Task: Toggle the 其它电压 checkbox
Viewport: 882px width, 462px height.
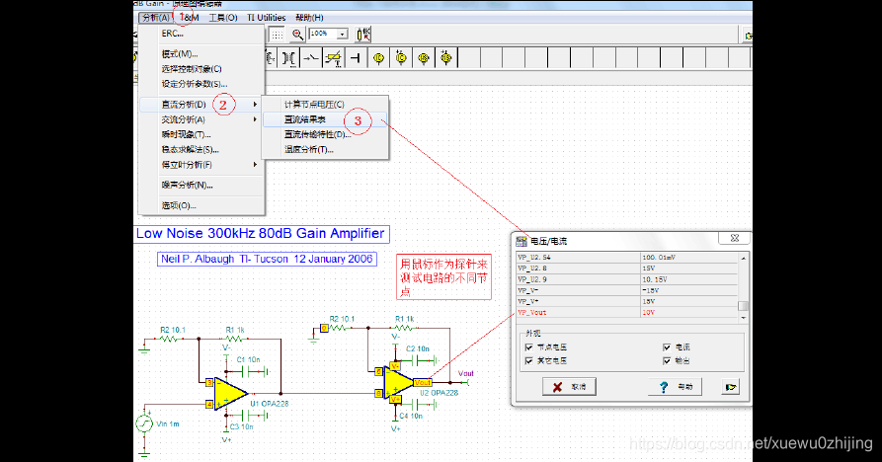Action: click(x=528, y=361)
